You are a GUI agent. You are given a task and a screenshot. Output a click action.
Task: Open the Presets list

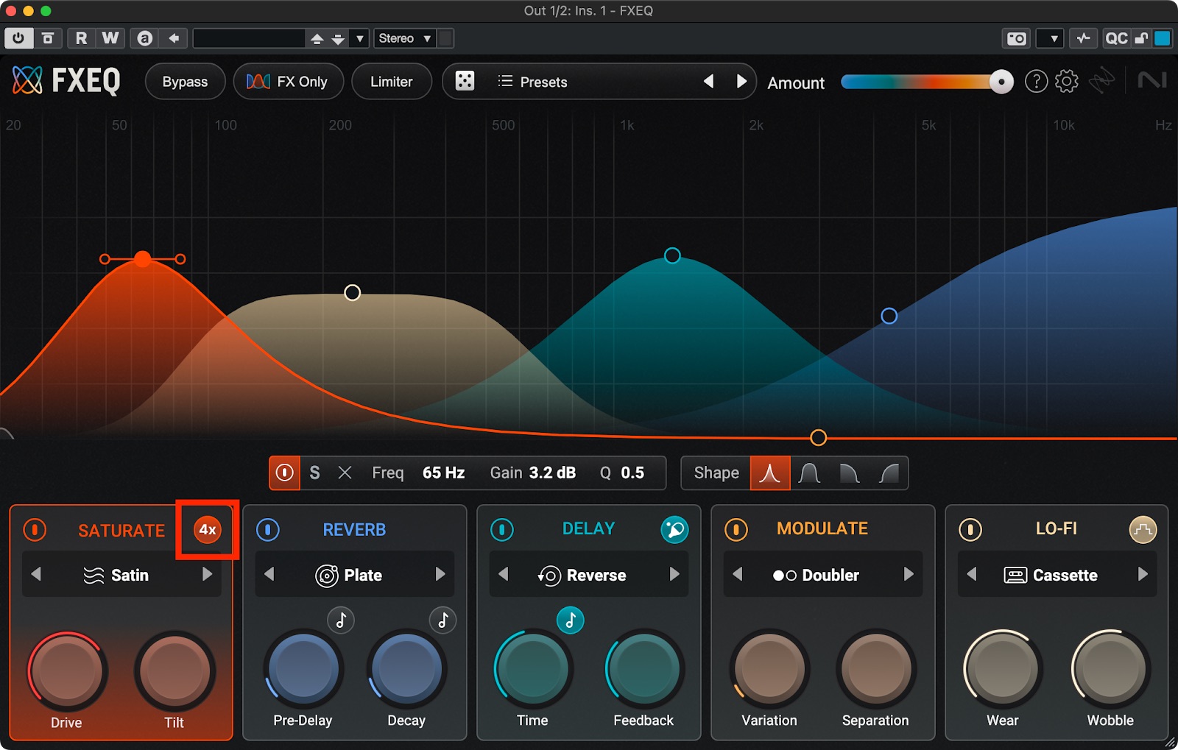(x=533, y=82)
